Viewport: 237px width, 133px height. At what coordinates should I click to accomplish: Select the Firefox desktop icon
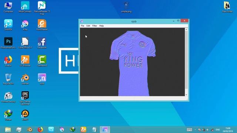8,61
